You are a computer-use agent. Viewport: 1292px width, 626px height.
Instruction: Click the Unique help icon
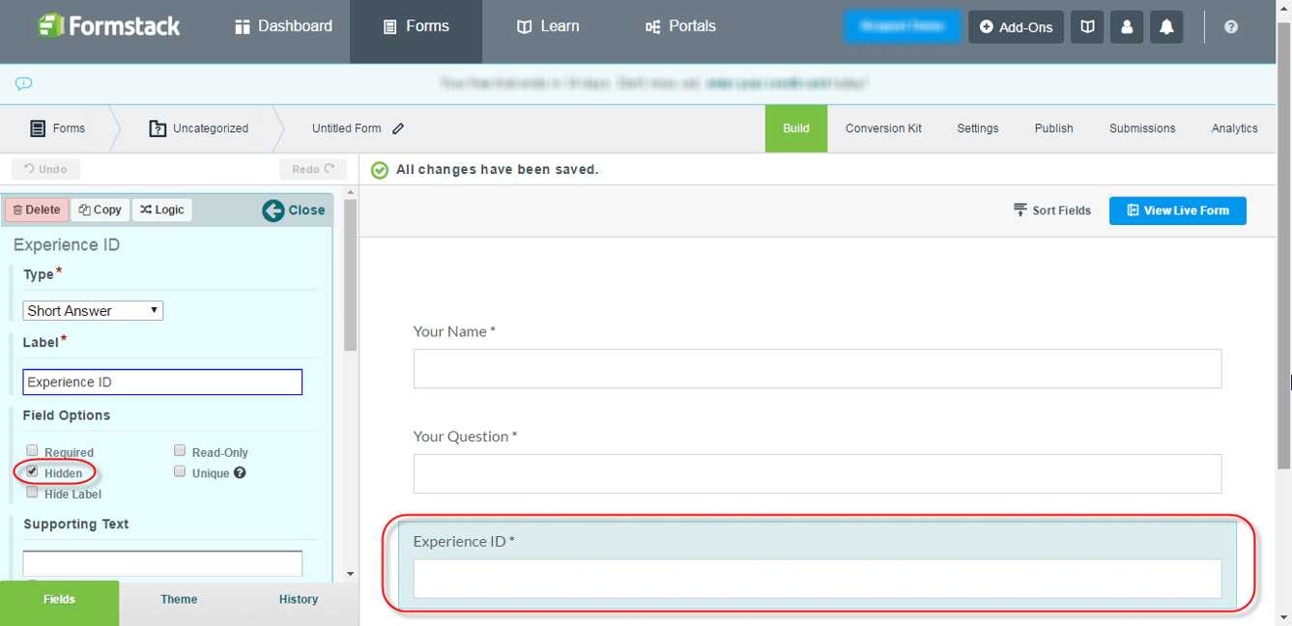click(240, 473)
